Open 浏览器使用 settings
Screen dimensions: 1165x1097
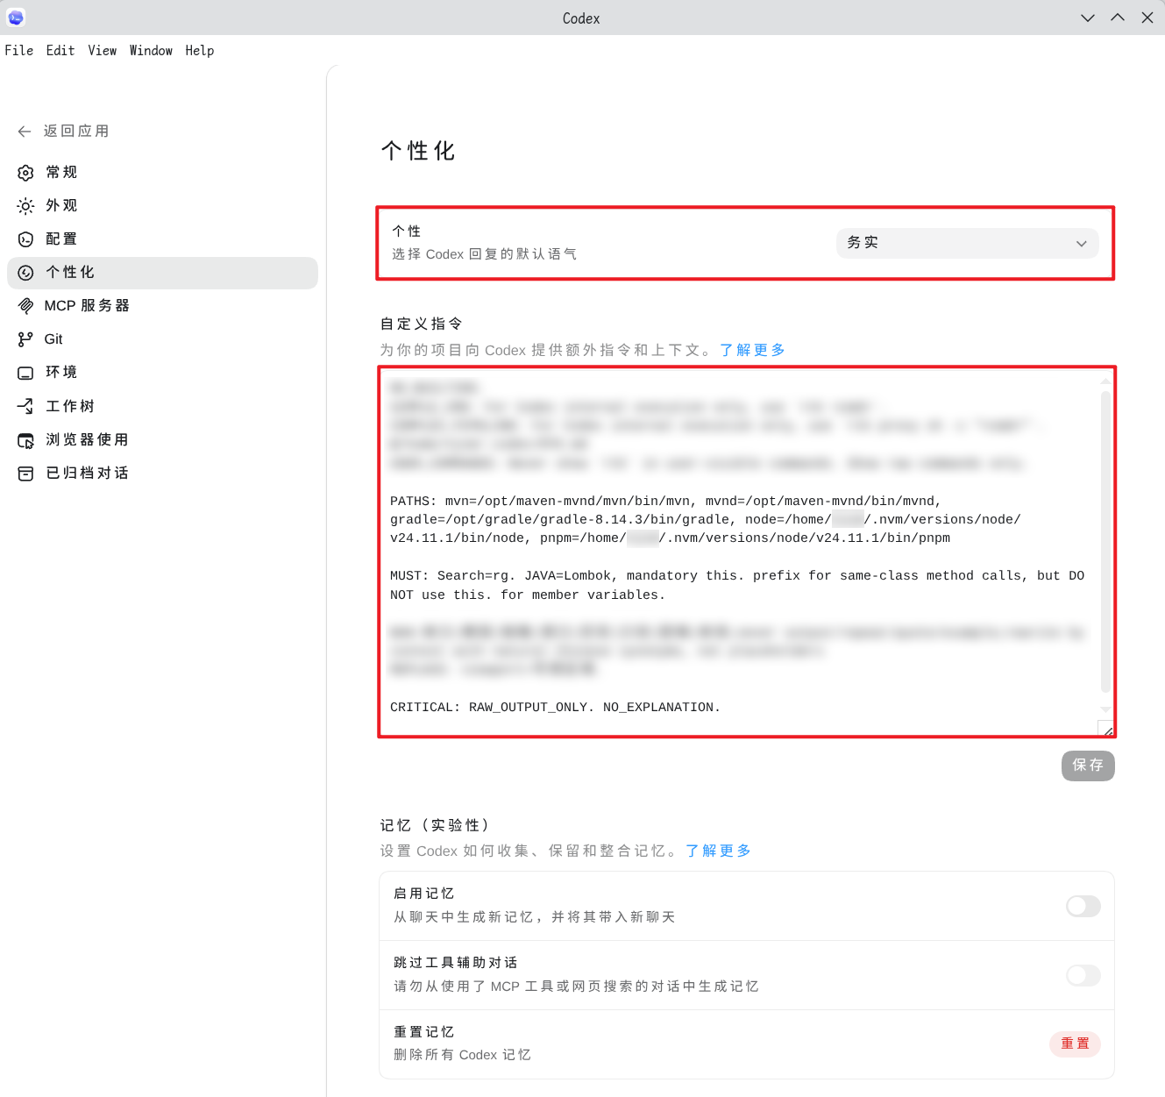pos(162,440)
